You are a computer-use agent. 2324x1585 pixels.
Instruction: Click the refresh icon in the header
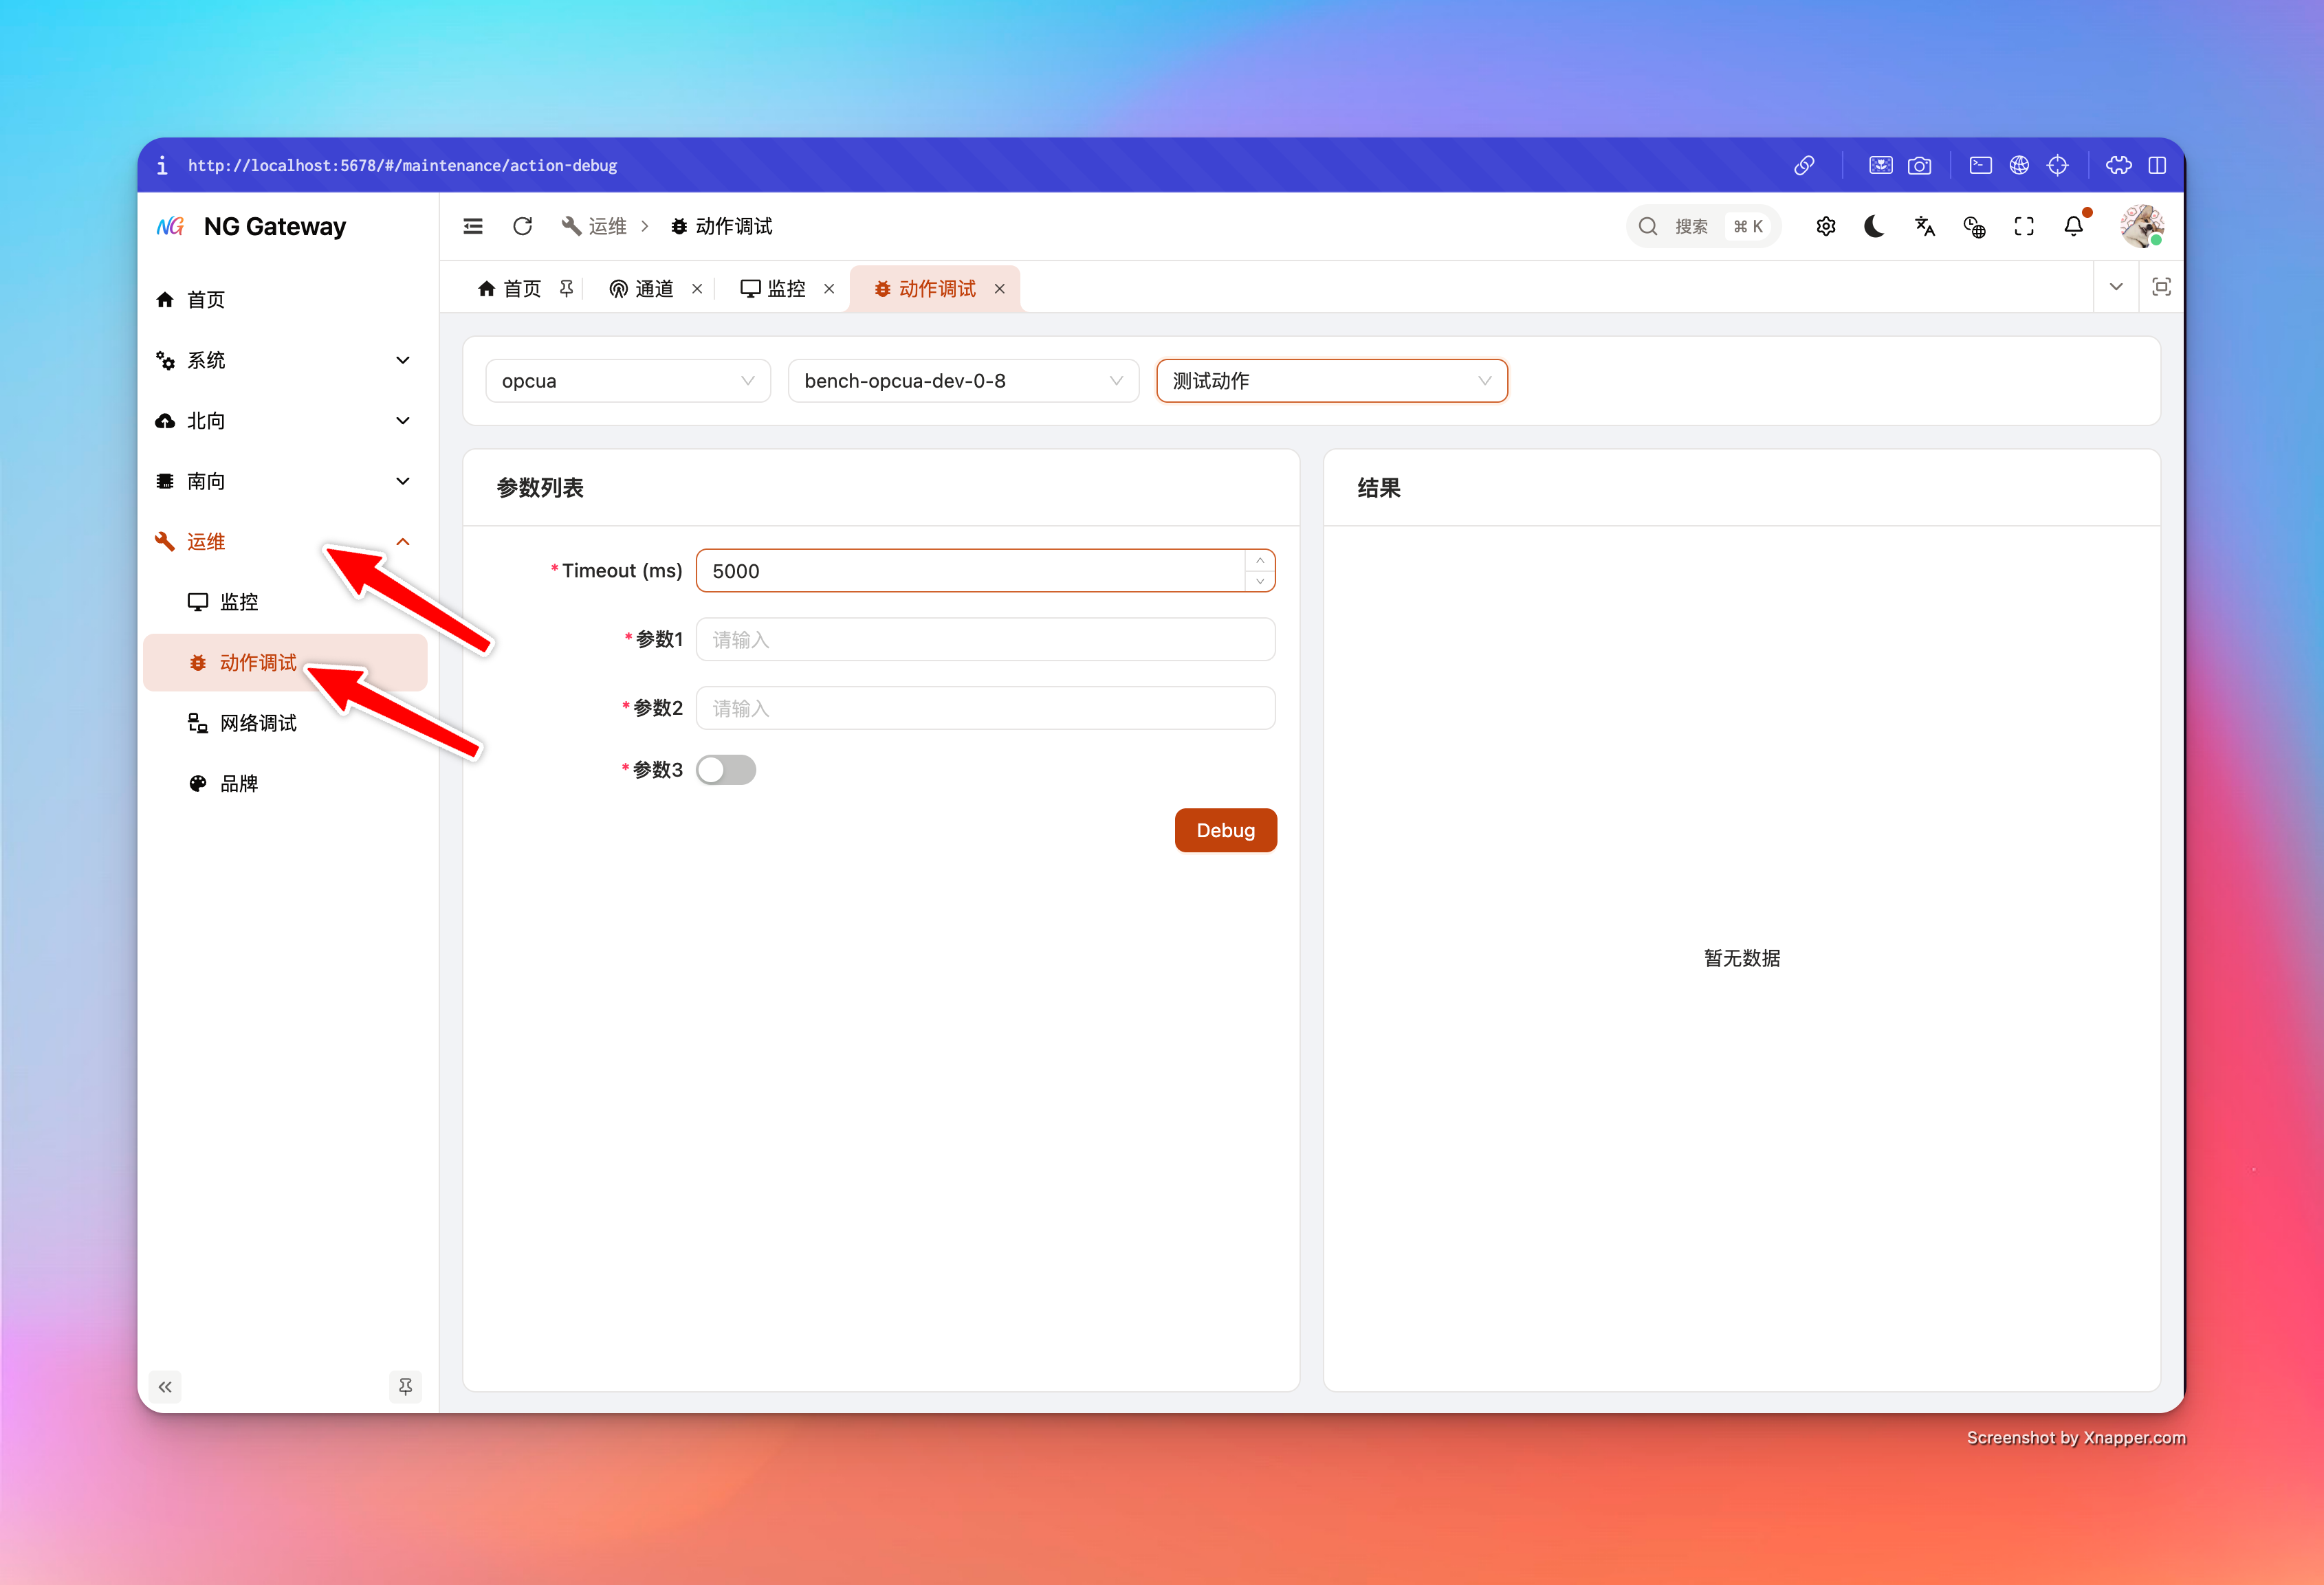point(522,226)
